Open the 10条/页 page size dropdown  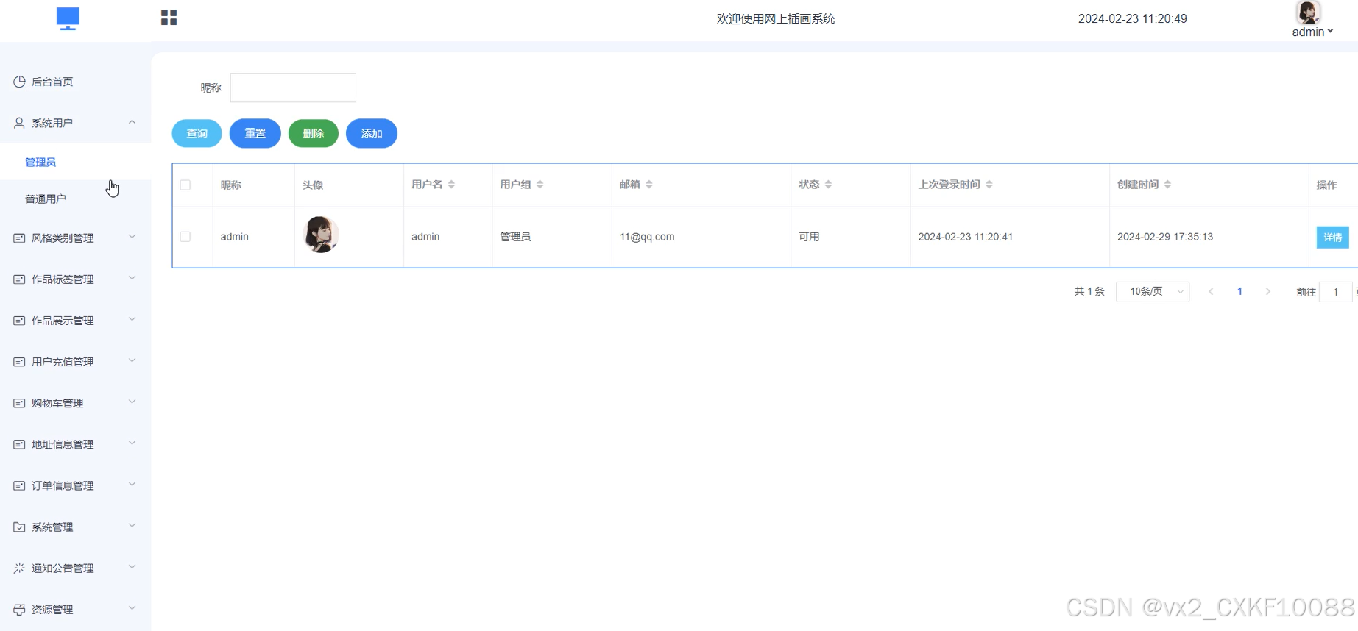(1153, 292)
